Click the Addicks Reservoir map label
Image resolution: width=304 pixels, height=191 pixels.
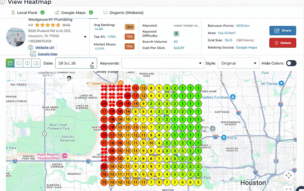coord(68,138)
